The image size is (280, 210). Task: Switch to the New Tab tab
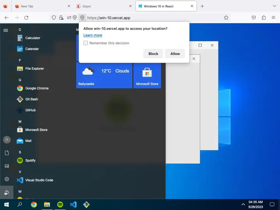click(42, 6)
